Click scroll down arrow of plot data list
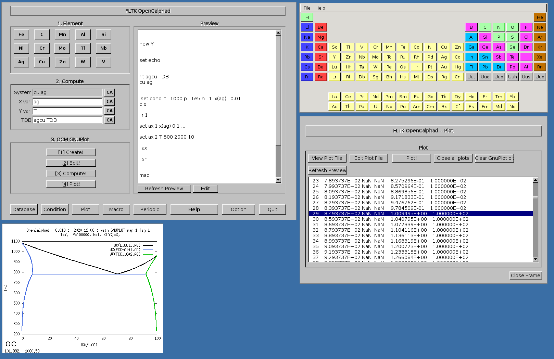Screen dimensions: 554x359 click(x=536, y=259)
